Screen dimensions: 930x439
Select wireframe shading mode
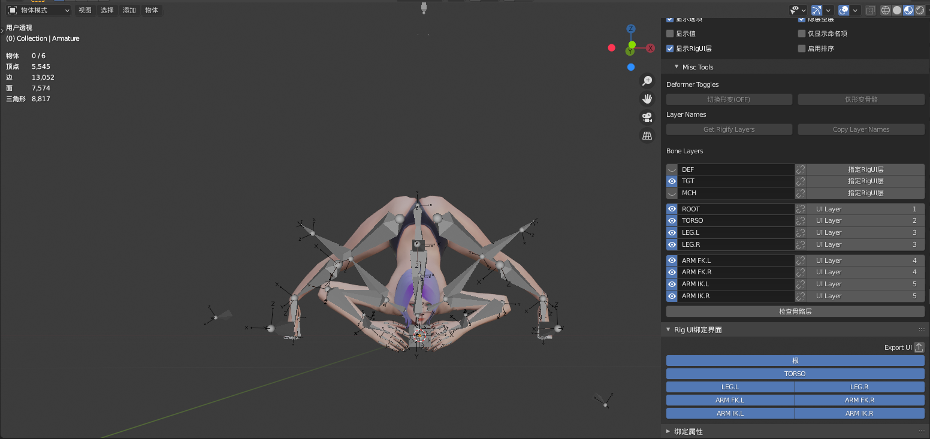886,10
